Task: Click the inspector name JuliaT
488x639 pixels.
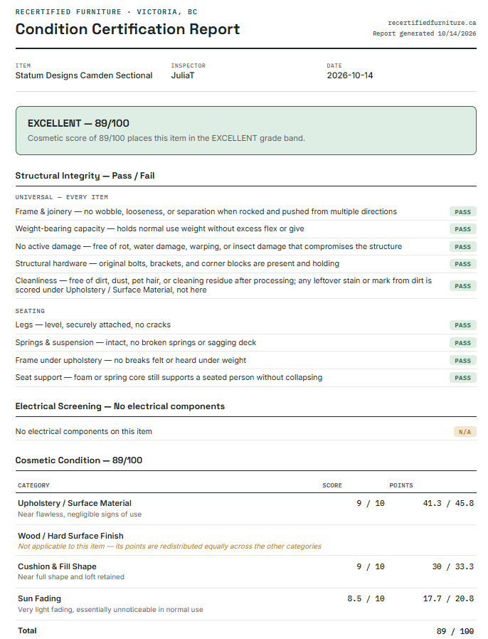Action: coord(183,75)
